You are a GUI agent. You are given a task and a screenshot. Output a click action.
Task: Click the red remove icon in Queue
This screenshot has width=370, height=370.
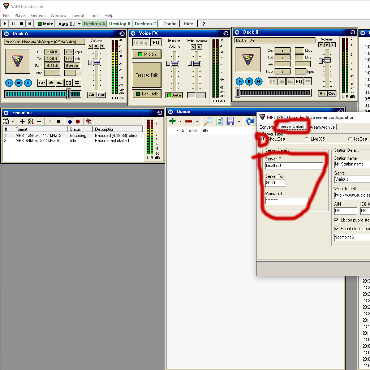click(189, 121)
